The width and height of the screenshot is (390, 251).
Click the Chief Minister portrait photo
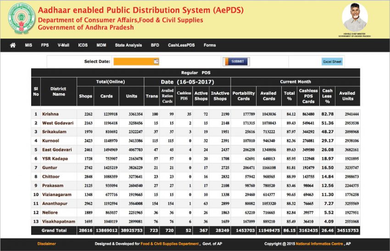[x=355, y=17]
